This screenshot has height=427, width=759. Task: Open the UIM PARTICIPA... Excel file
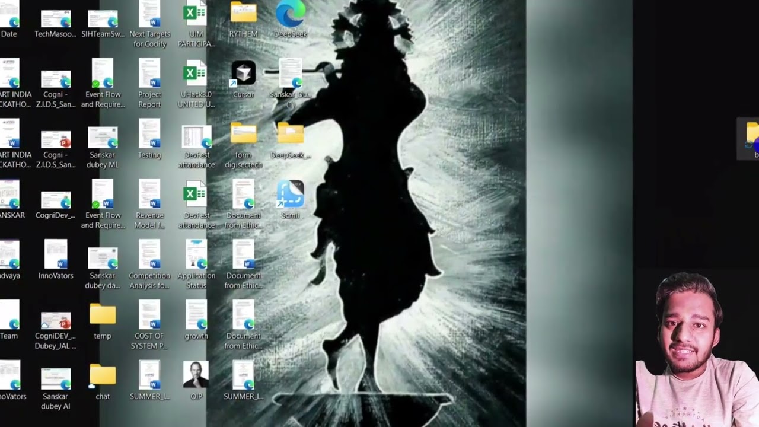(x=196, y=14)
